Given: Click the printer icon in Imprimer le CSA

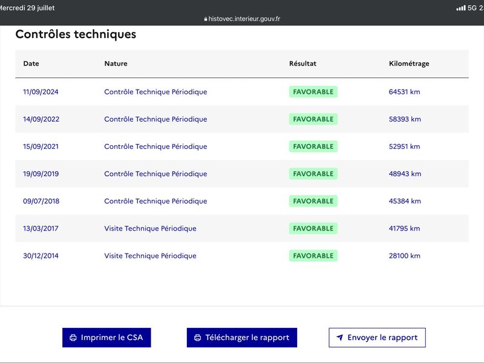Looking at the screenshot, I should point(73,338).
